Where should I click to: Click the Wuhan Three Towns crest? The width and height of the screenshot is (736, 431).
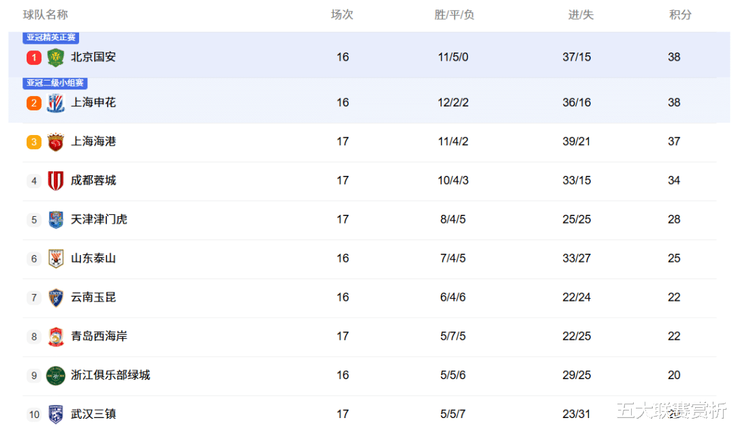(x=55, y=414)
